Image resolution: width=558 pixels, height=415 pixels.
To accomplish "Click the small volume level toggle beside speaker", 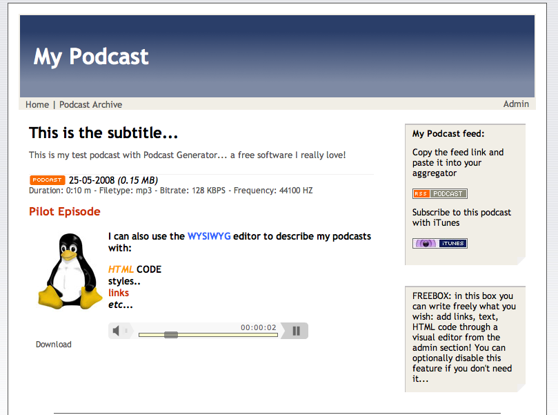I will point(126,330).
